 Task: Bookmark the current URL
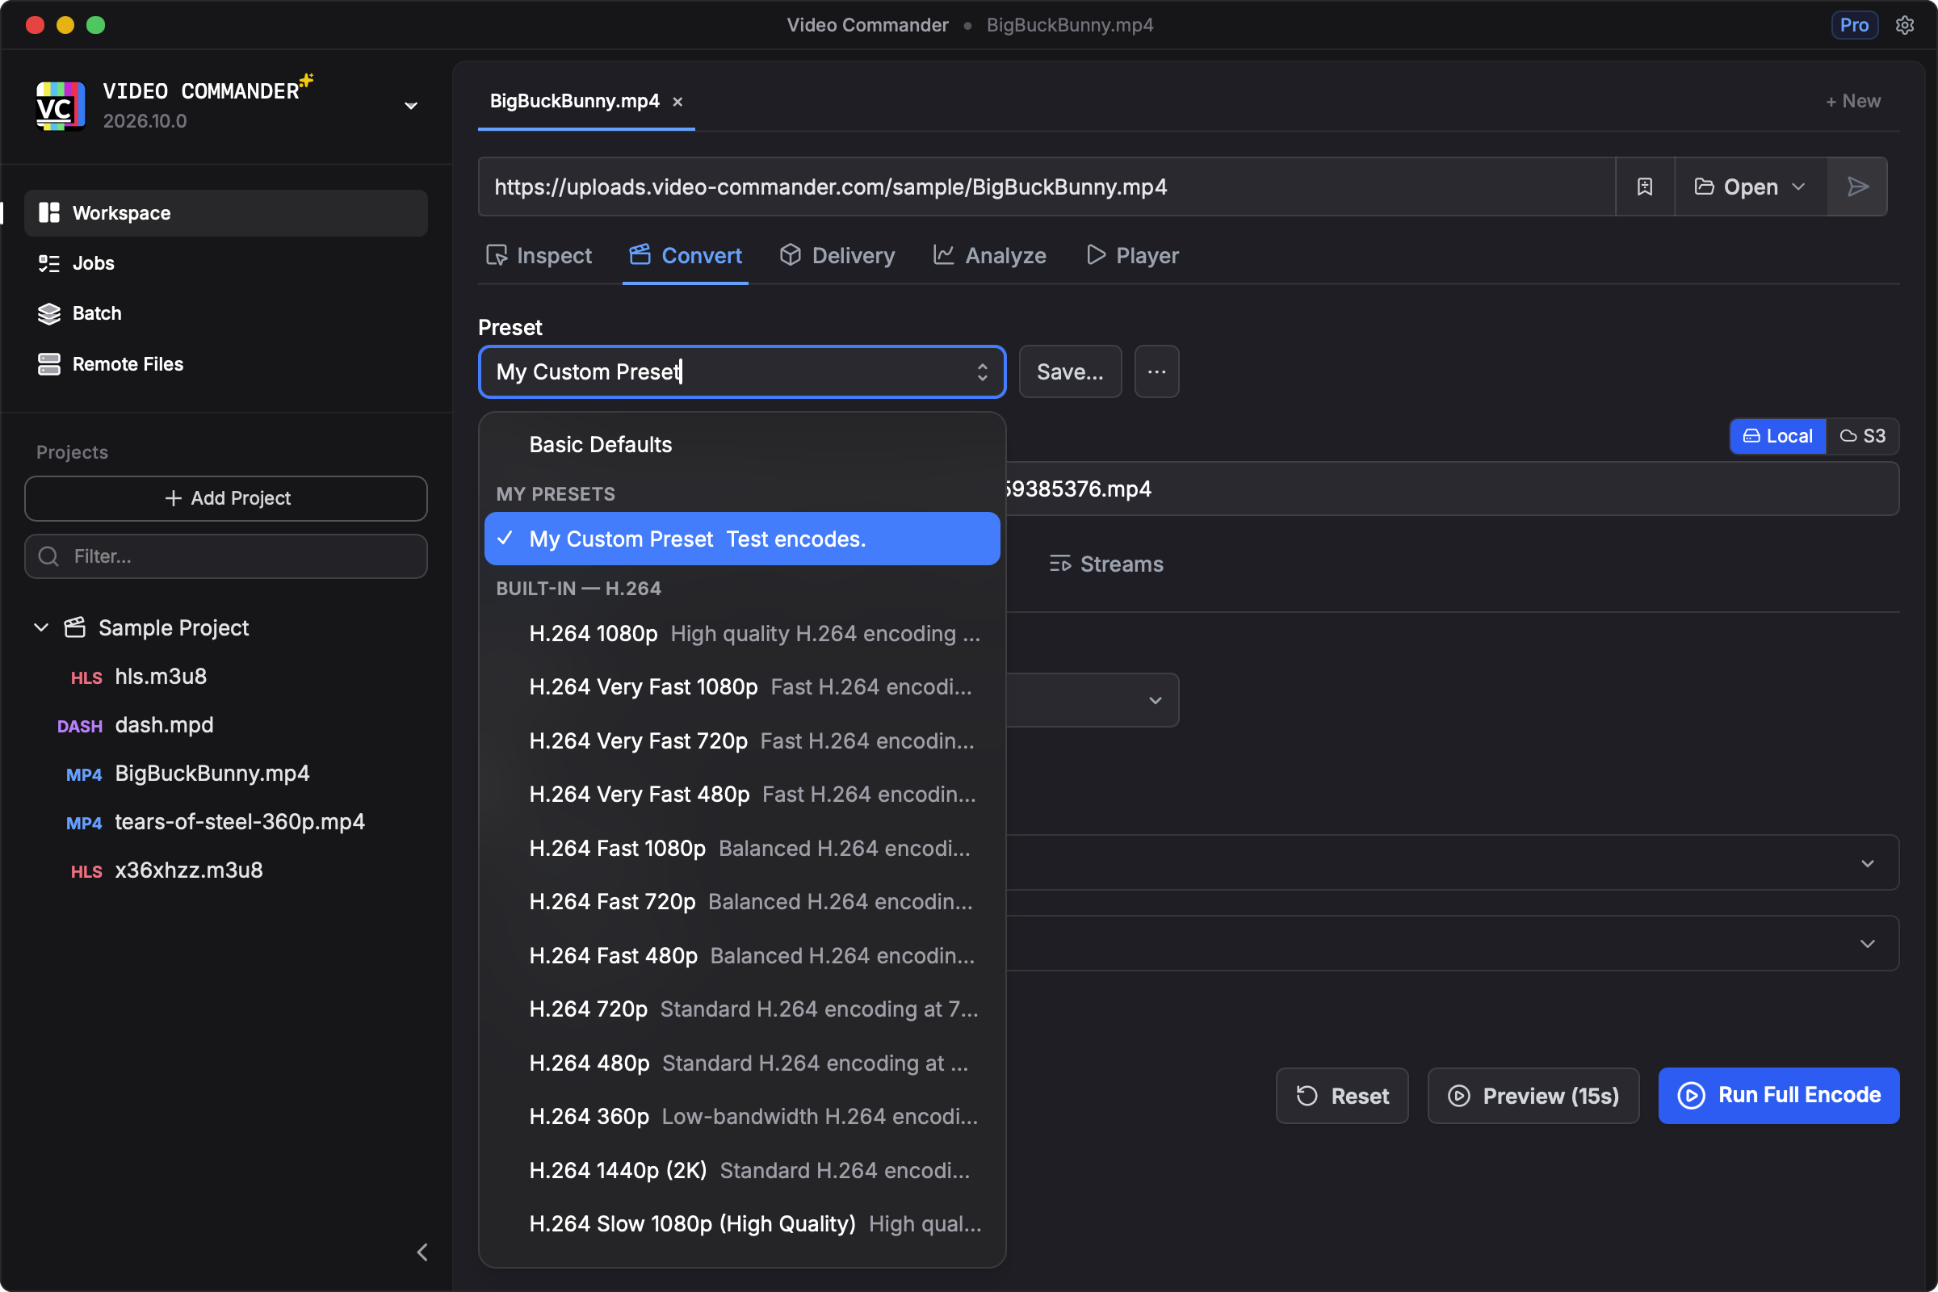(x=1645, y=187)
